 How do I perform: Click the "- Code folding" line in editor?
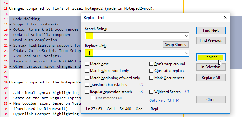pos(24,19)
